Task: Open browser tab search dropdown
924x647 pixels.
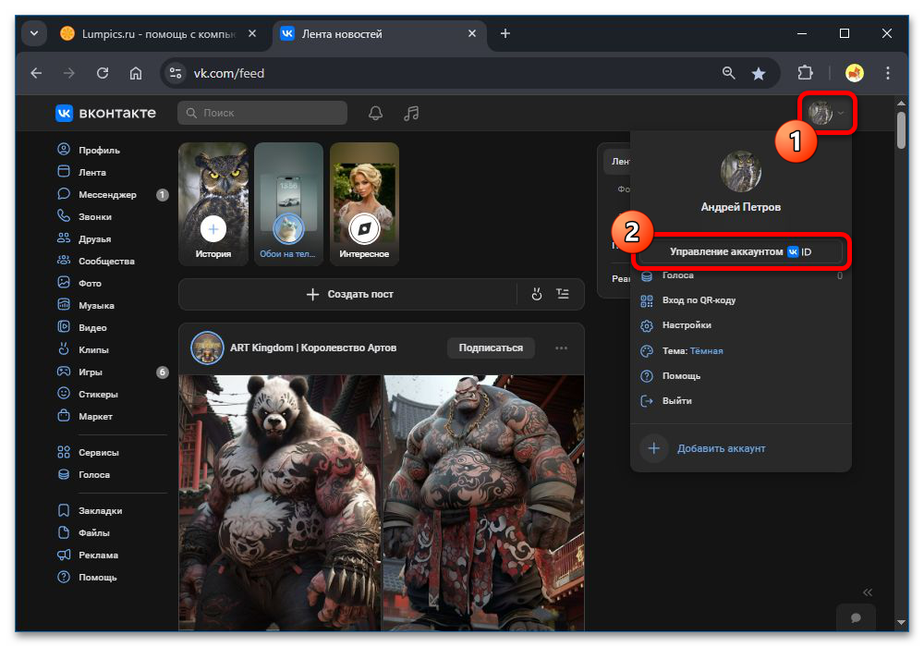Action: (x=34, y=33)
